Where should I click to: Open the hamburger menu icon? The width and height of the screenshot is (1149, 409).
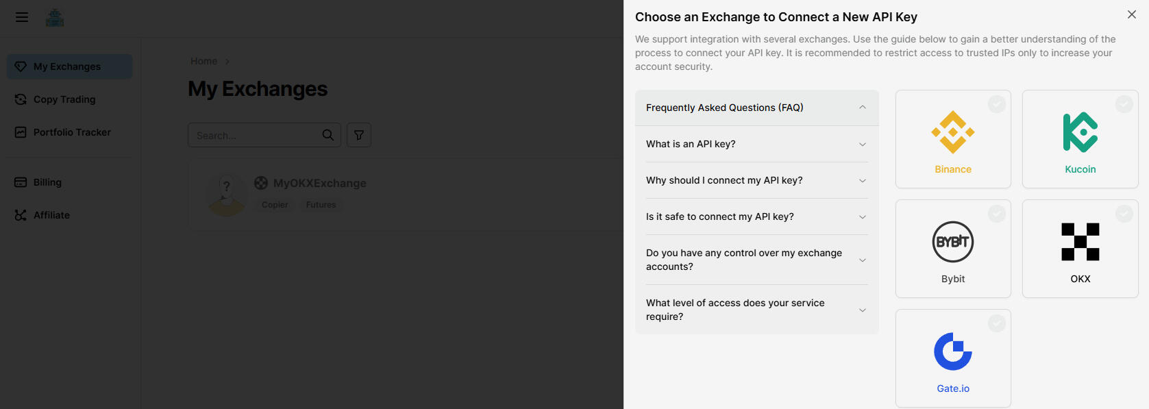(x=22, y=17)
